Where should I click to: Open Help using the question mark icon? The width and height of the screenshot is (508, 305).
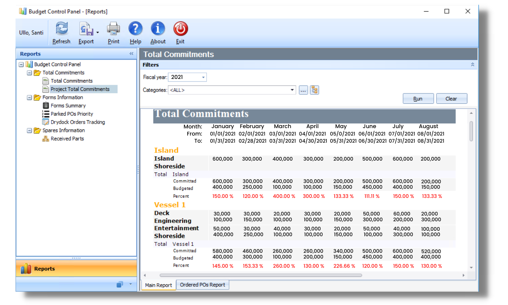[x=135, y=29]
